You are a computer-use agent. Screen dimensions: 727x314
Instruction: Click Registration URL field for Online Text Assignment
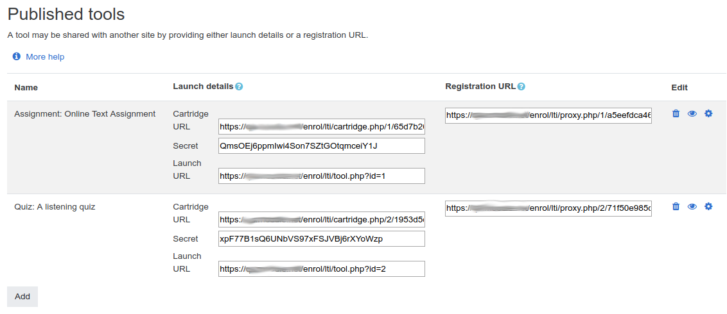[548, 116]
